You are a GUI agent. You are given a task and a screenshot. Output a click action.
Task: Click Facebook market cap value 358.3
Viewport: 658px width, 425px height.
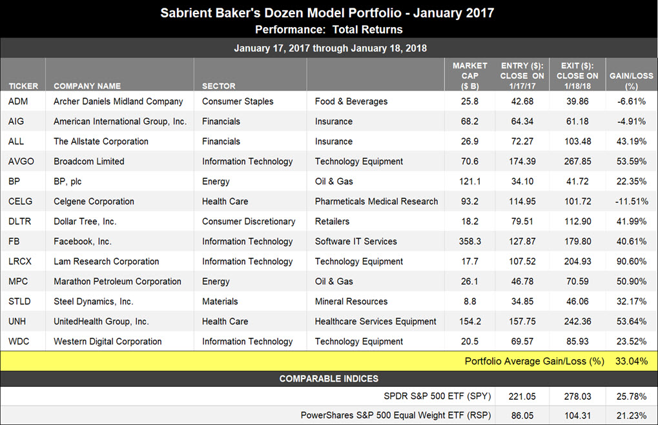coord(470,241)
